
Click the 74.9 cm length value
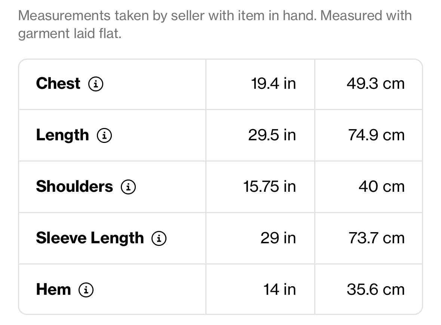[x=377, y=135]
